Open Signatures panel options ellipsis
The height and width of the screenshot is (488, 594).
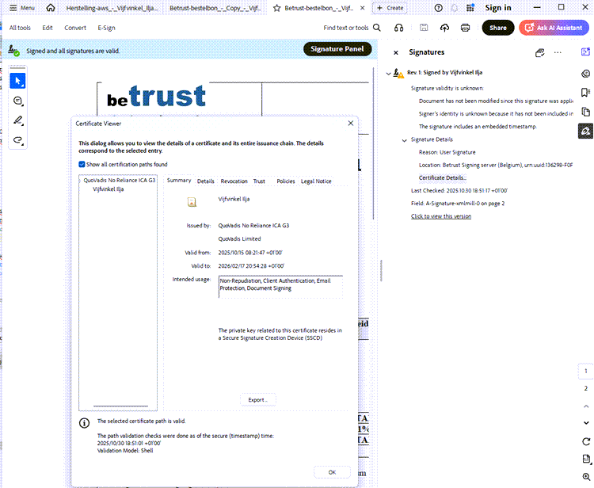[x=558, y=52]
